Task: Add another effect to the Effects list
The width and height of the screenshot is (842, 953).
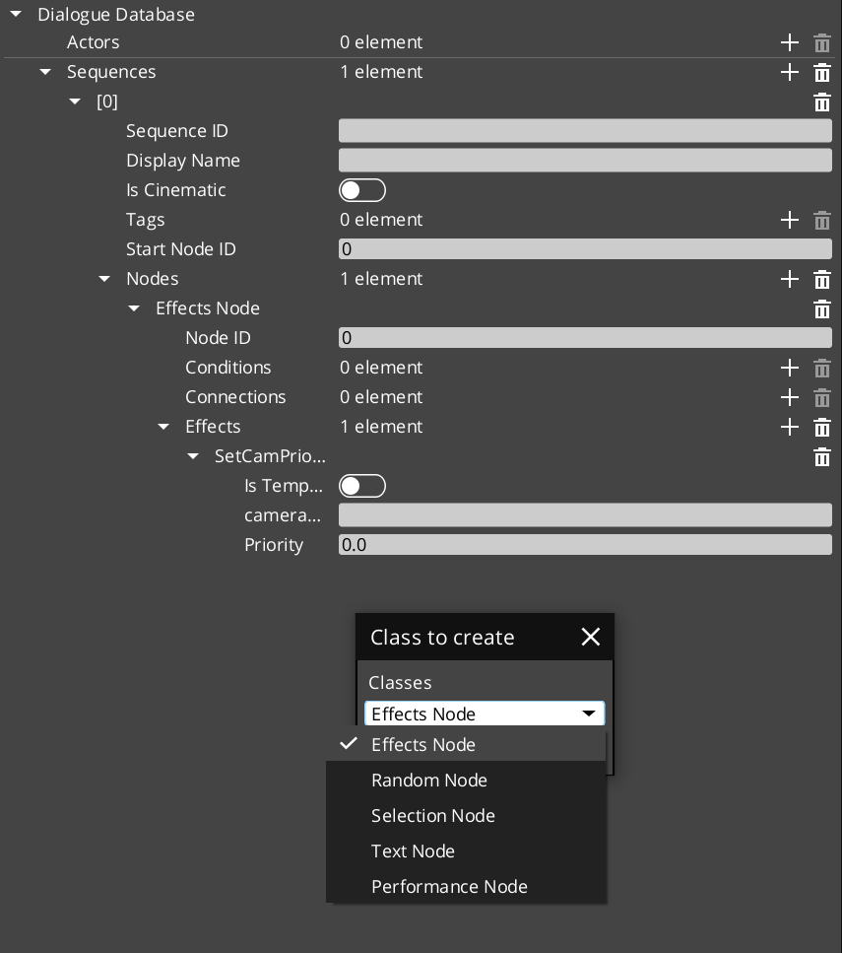Action: pyautogui.click(x=789, y=427)
